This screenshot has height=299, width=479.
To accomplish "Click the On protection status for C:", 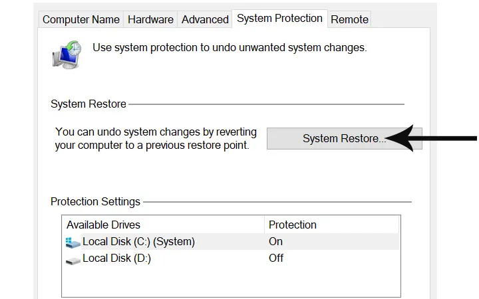I will pyautogui.click(x=275, y=242).
